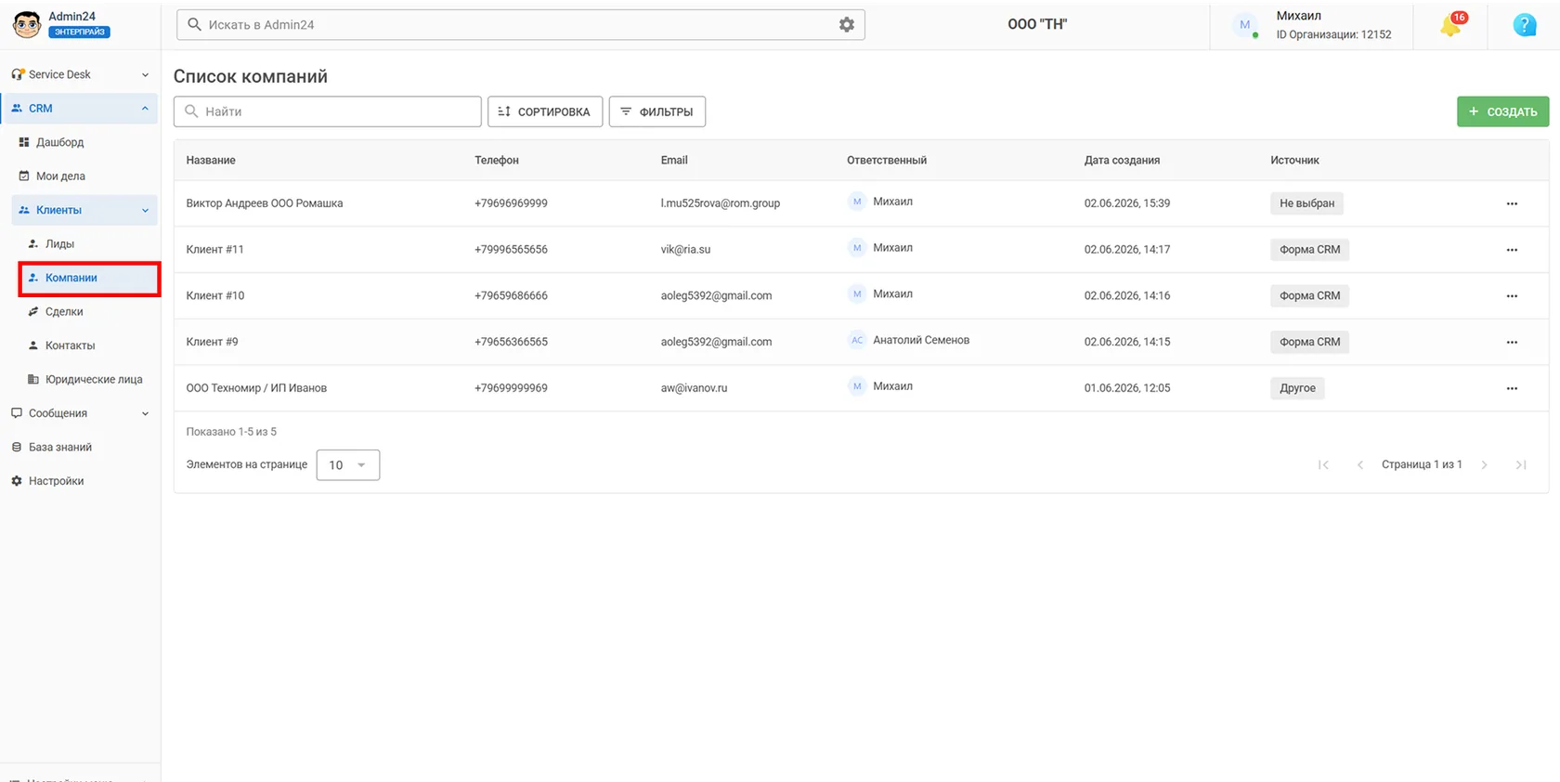Jump to the last page arrow

[1521, 464]
